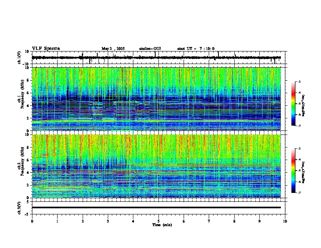Click the "Time (min)" axis label
The image size is (321, 248).
tap(162, 225)
